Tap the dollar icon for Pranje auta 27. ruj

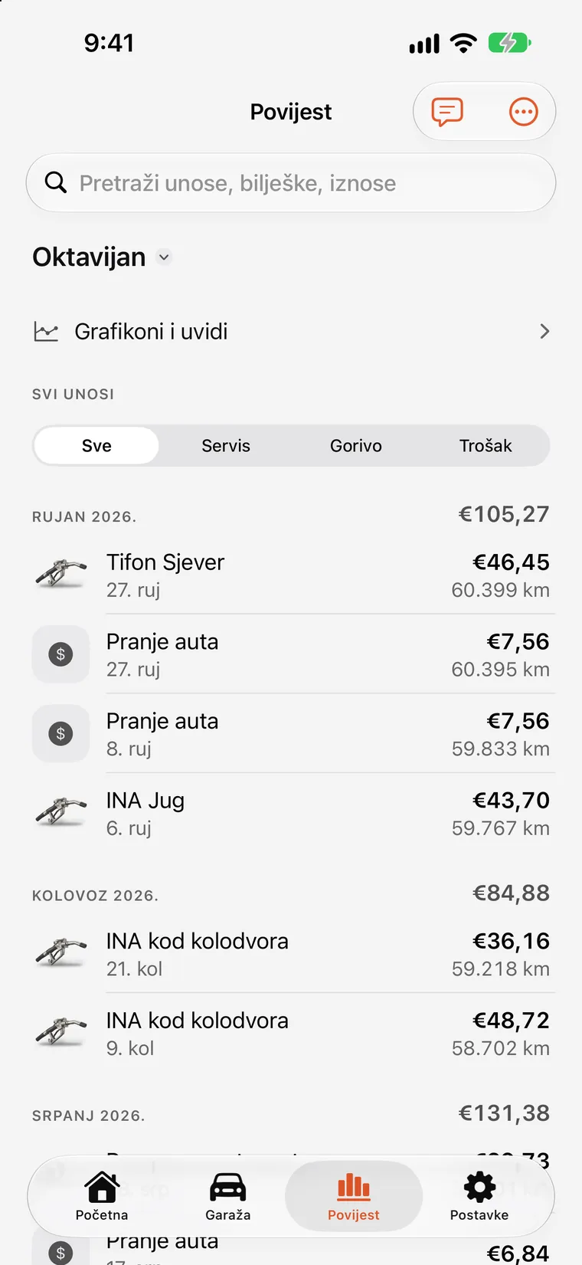[61, 654]
